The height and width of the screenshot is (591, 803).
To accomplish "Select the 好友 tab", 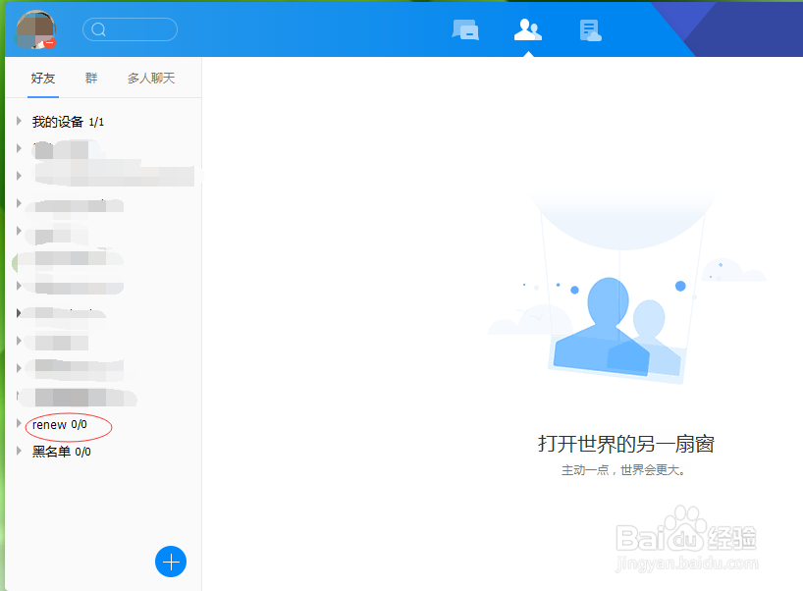I will pos(42,78).
